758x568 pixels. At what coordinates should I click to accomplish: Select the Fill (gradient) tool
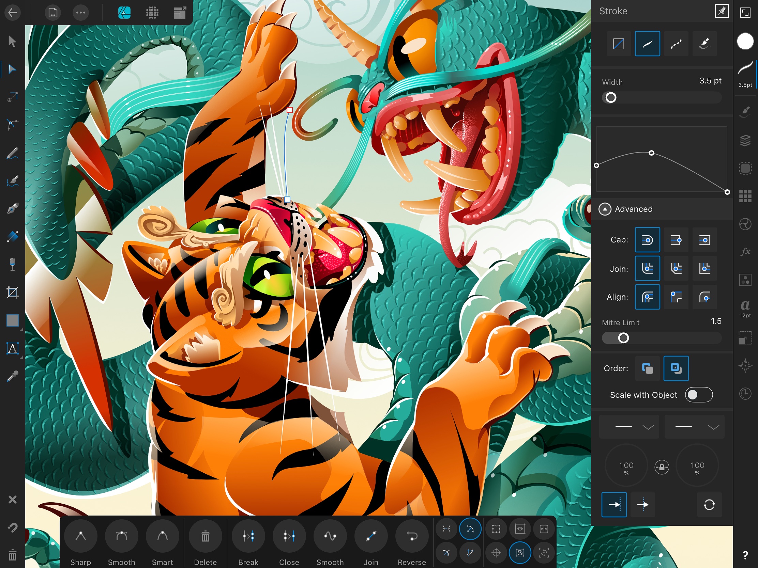[x=12, y=237]
